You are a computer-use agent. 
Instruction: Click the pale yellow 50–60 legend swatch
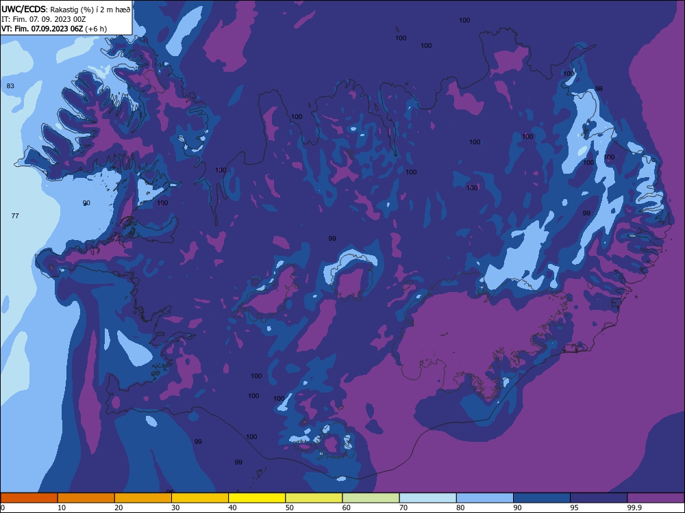[x=314, y=498]
